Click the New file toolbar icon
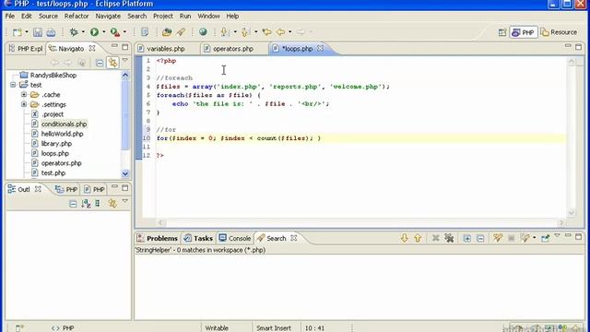590x332 pixels. tap(17, 32)
